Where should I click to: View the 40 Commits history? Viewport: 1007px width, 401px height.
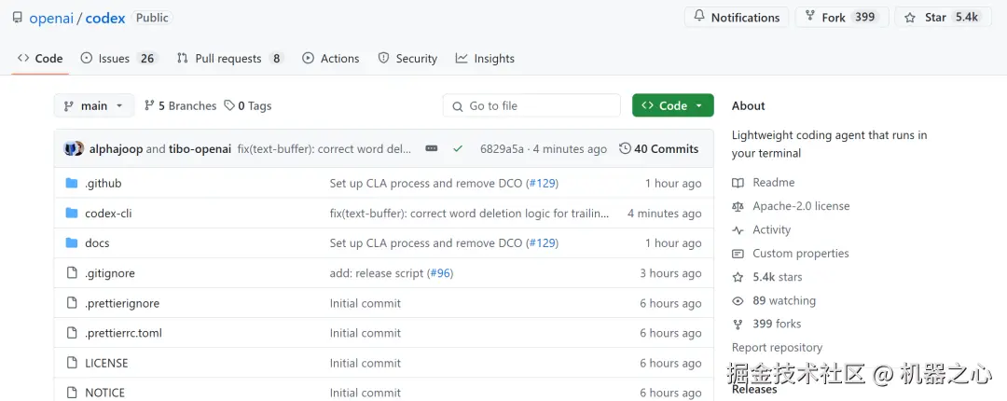pos(659,149)
